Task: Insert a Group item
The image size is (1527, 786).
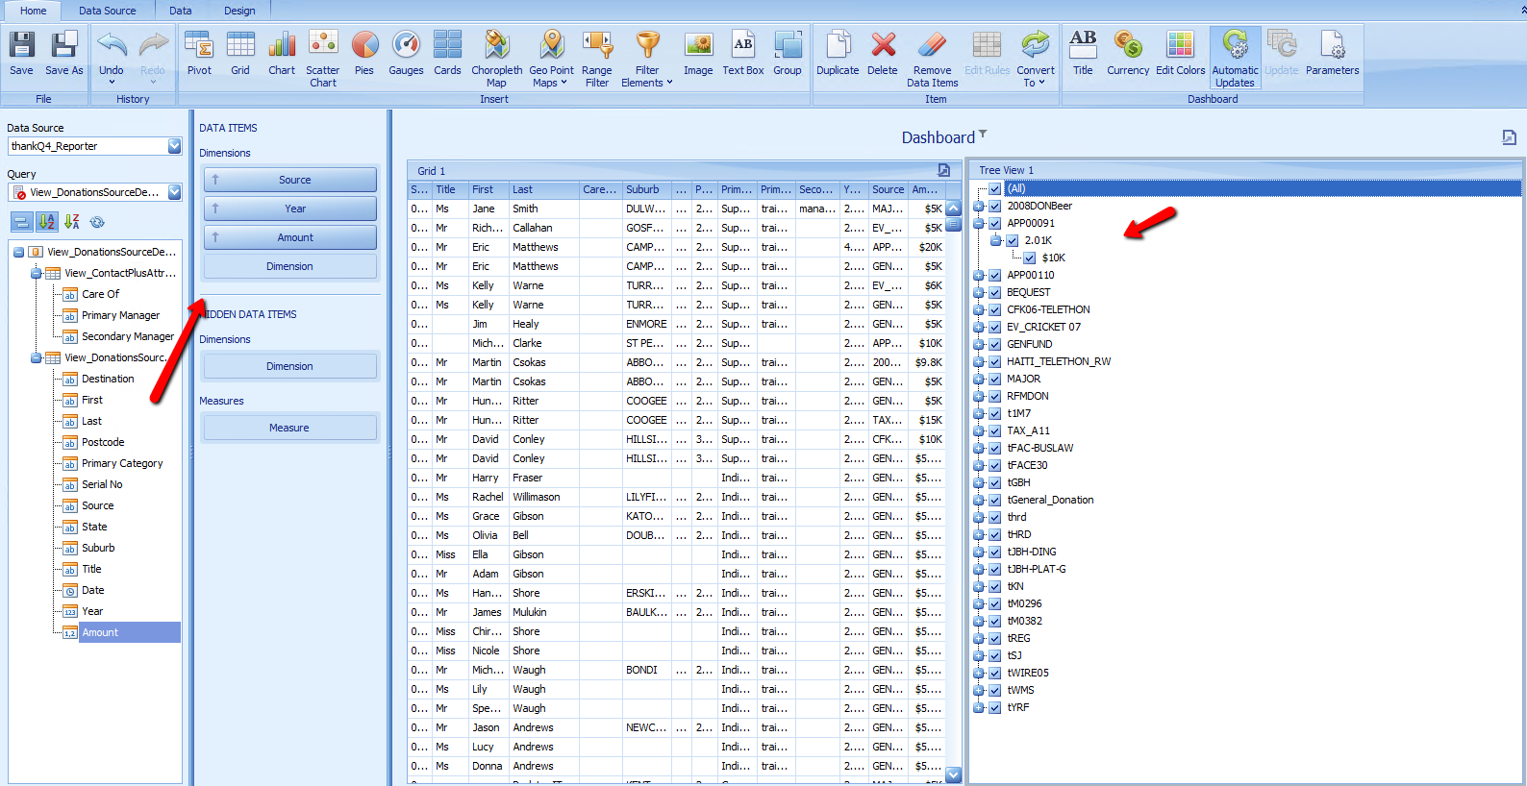Action: pos(788,54)
